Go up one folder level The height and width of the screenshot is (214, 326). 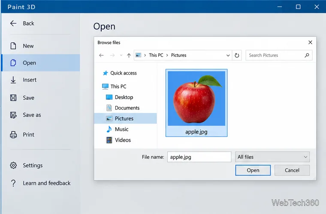click(x=129, y=55)
